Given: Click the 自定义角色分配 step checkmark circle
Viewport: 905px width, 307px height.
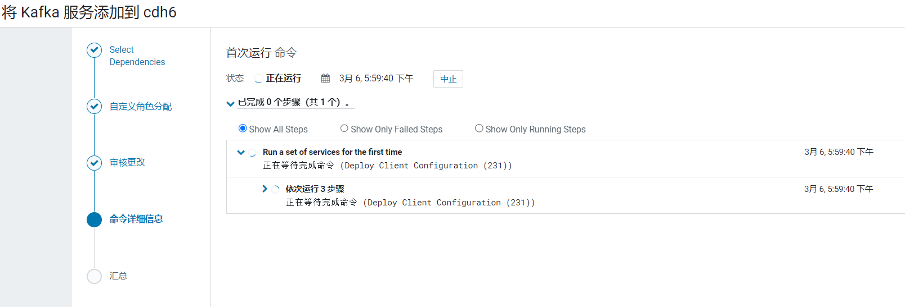Looking at the screenshot, I should (x=94, y=107).
